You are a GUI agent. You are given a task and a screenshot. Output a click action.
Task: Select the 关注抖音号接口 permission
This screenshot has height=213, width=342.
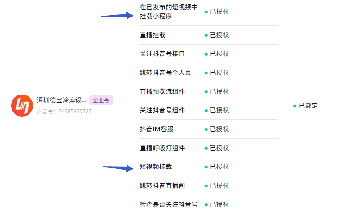pyautogui.click(x=162, y=54)
